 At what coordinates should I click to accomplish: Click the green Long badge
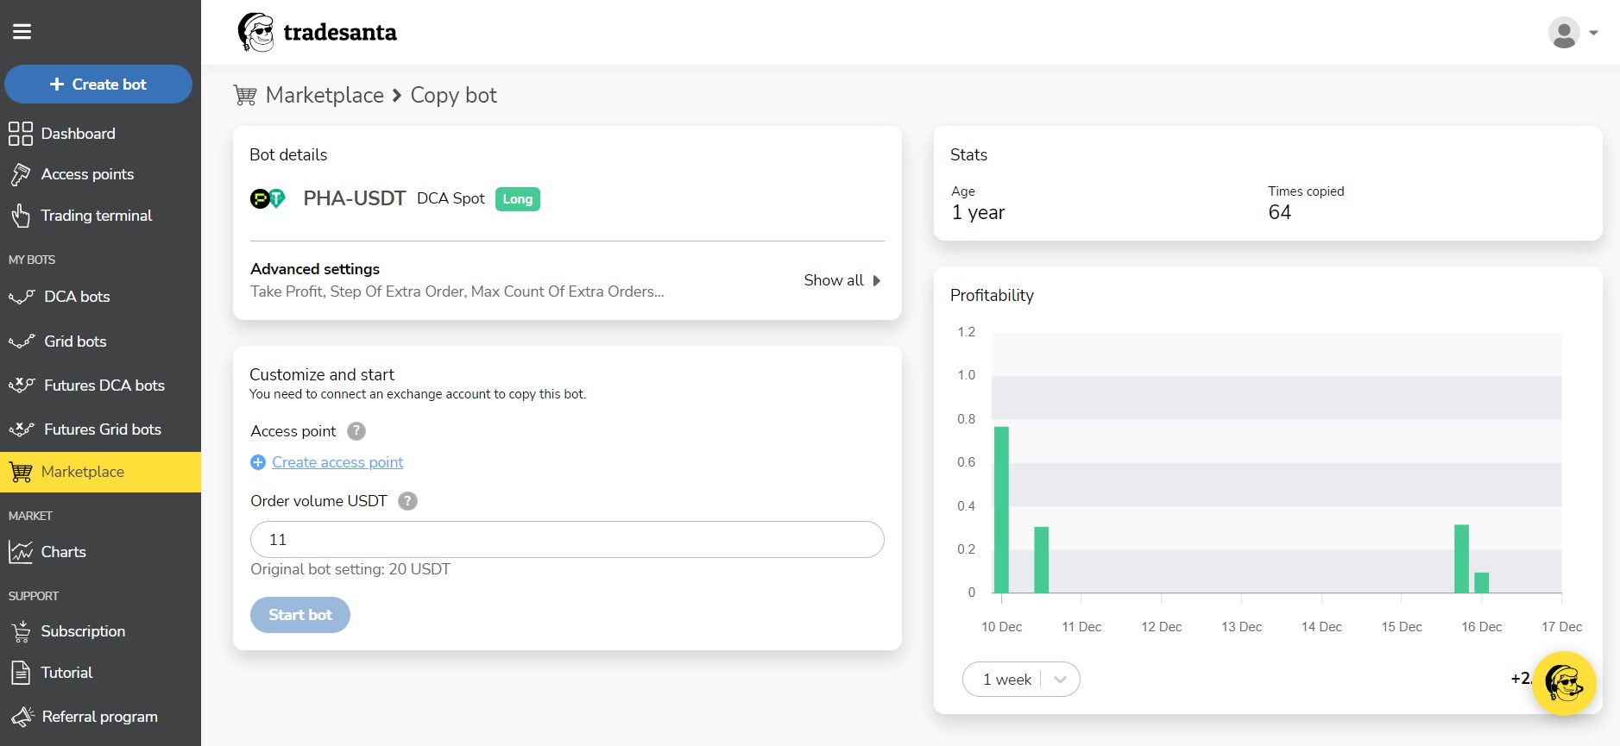point(518,199)
